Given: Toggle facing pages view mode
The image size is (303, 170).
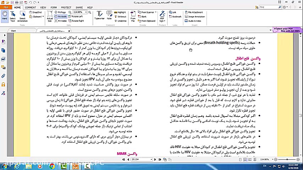Looking at the screenshot, I should click(x=250, y=160).
